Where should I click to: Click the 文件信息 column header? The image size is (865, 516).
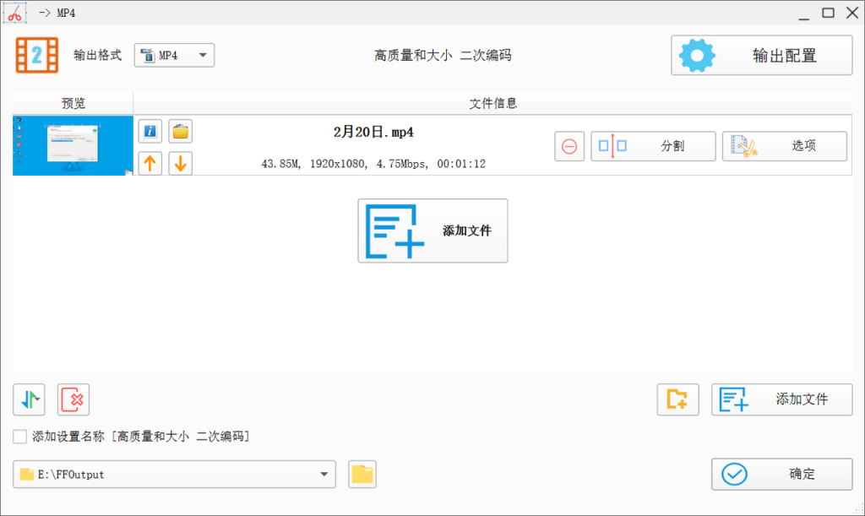click(492, 103)
